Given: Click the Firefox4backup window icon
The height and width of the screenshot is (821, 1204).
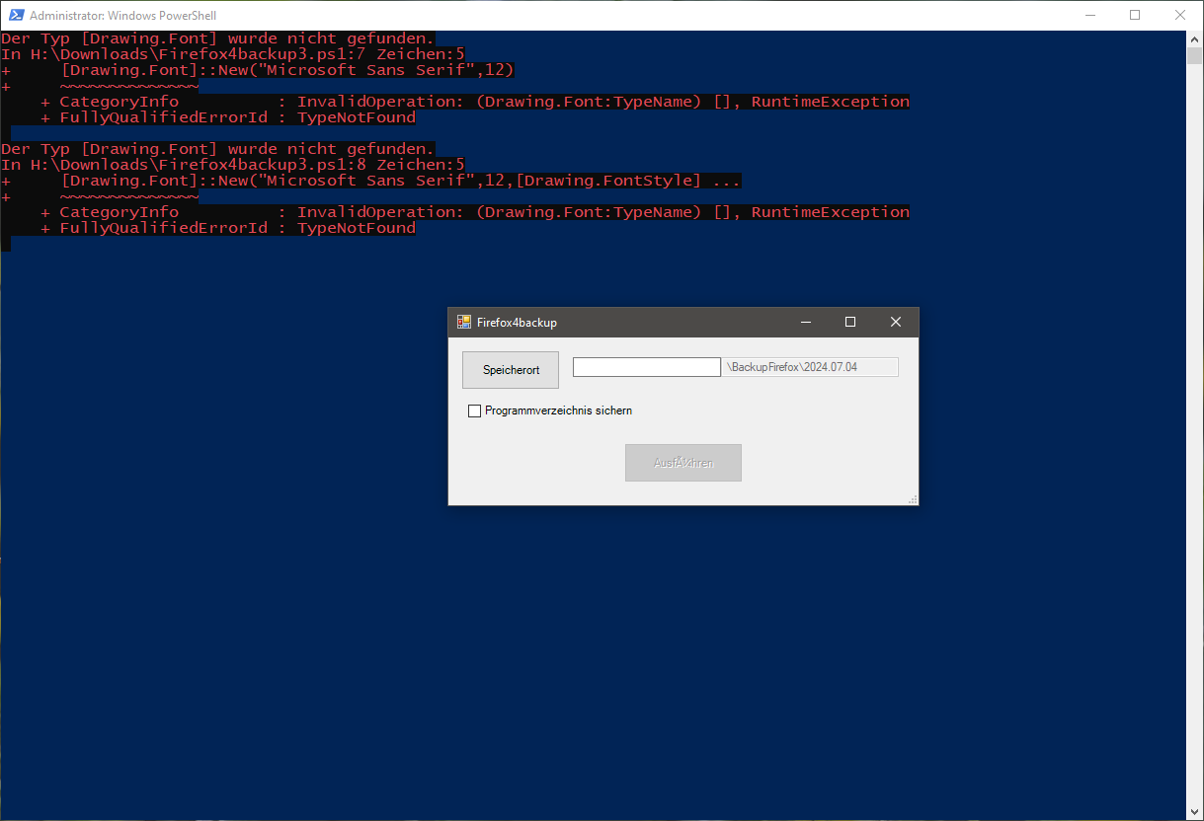Looking at the screenshot, I should [464, 322].
